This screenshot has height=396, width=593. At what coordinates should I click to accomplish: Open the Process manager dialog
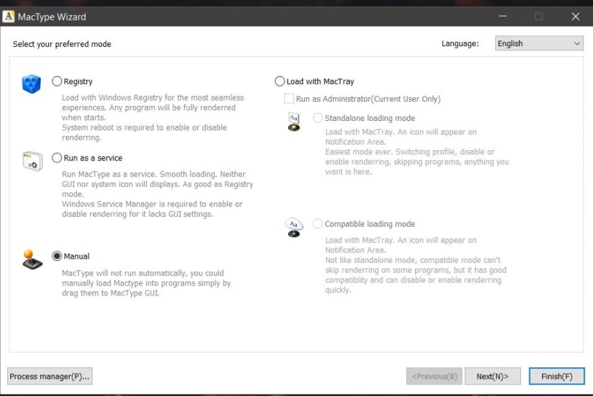coord(49,376)
